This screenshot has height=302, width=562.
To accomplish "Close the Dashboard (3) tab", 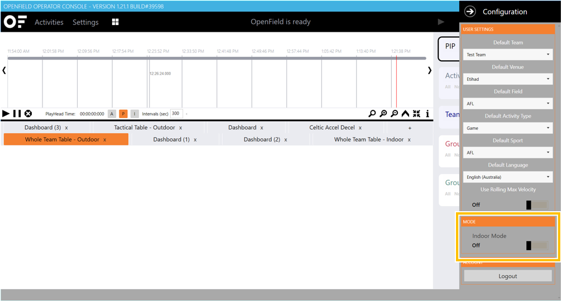I will click(x=66, y=128).
